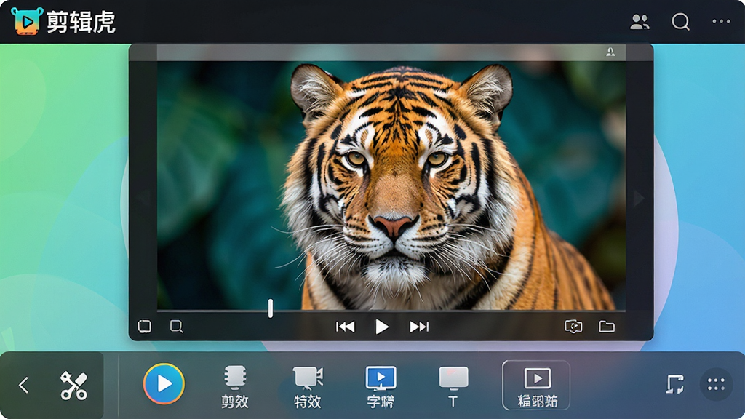Skip to next clip
Image resolution: width=745 pixels, height=419 pixels.
(419, 327)
